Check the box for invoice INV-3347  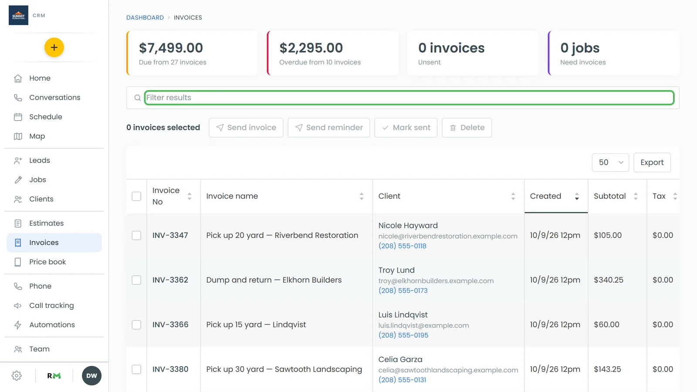[x=136, y=236]
